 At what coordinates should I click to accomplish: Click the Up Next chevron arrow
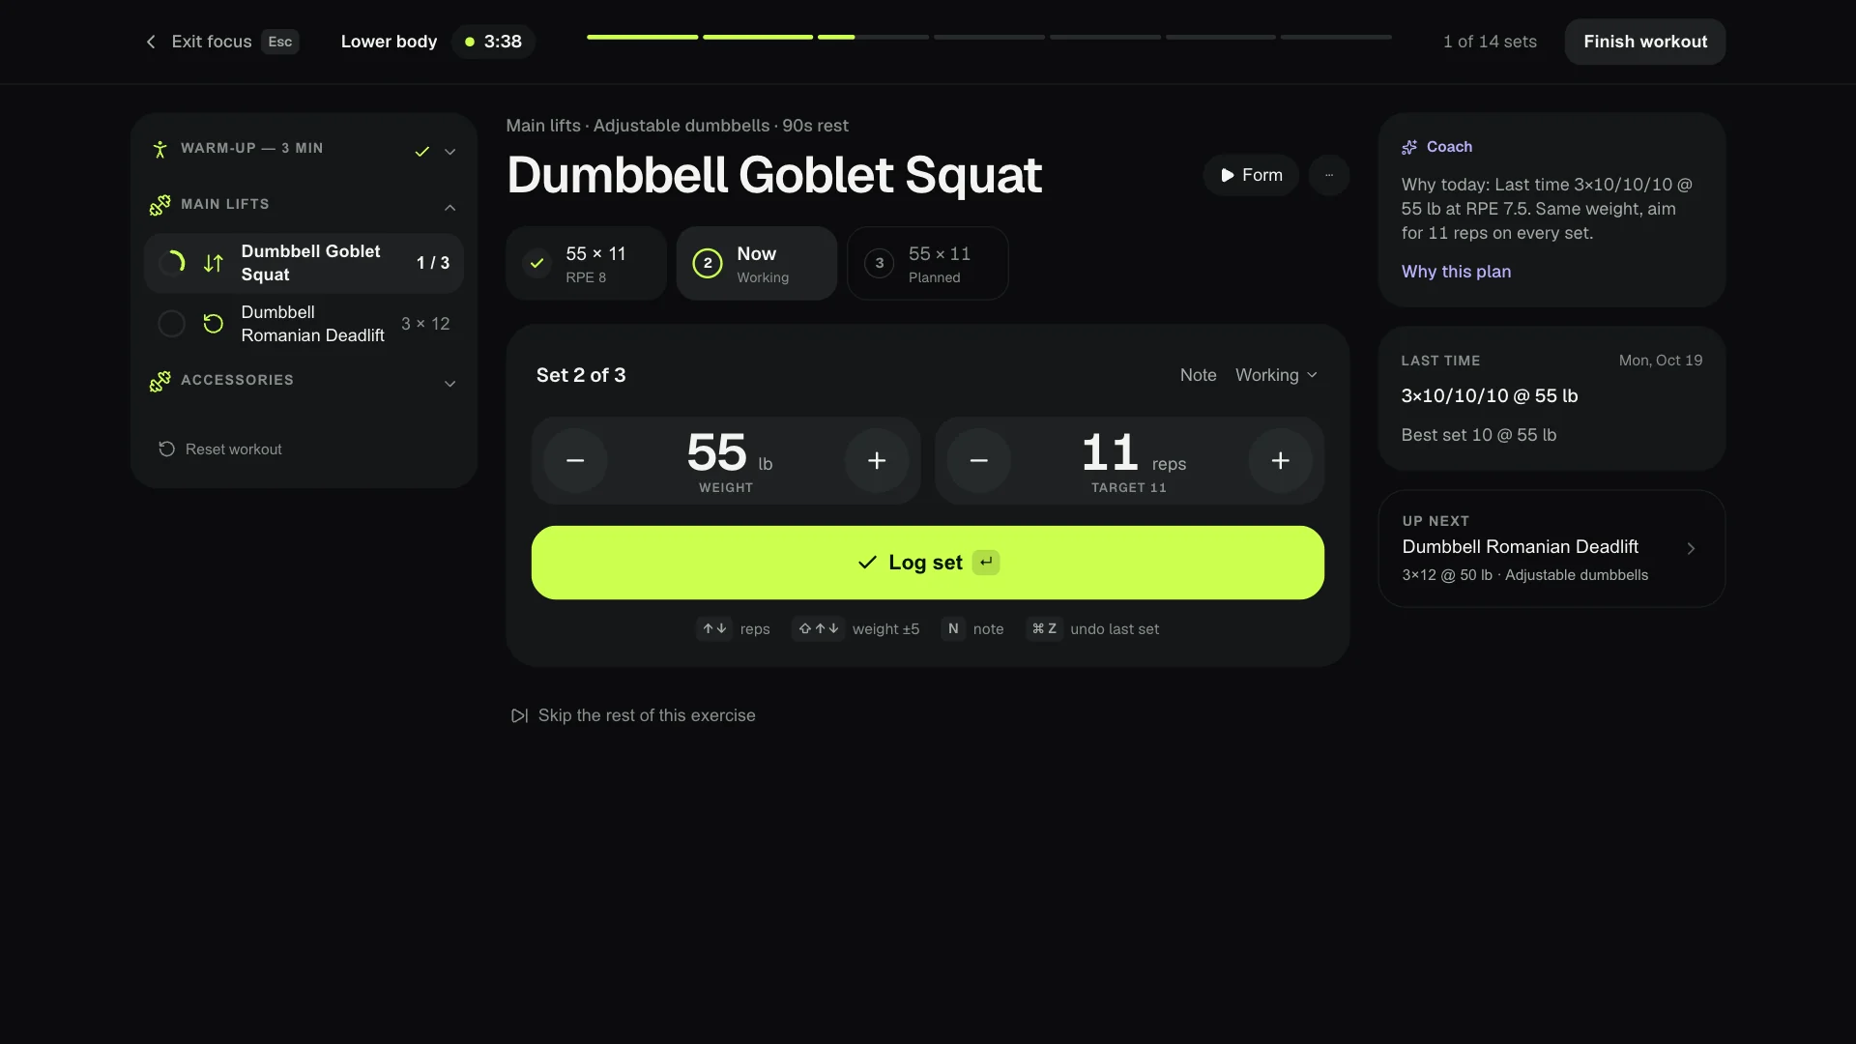tap(1691, 548)
